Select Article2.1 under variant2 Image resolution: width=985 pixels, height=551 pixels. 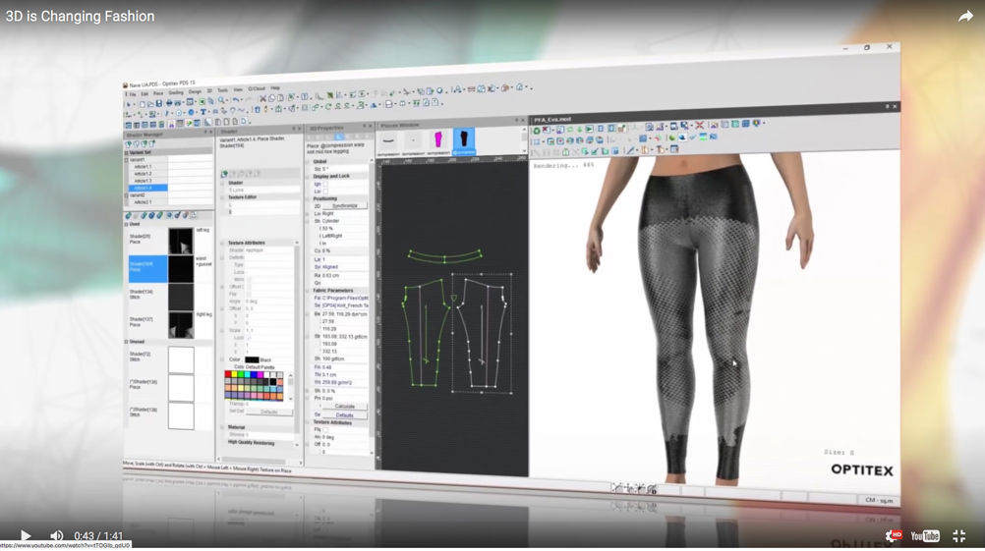pyautogui.click(x=143, y=202)
